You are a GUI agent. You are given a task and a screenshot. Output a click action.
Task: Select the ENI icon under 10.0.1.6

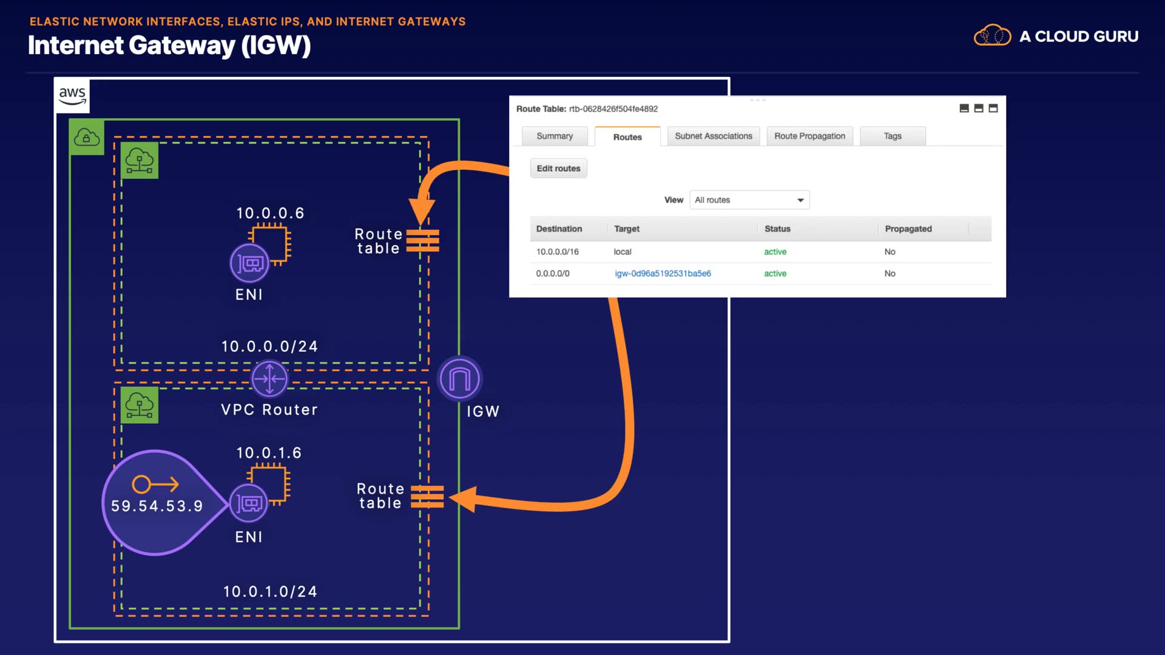249,503
